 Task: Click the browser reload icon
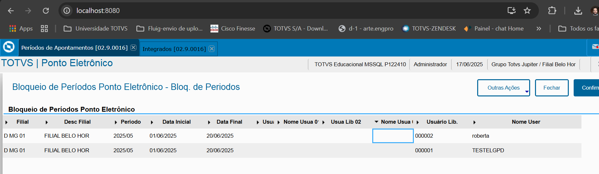[46, 11]
